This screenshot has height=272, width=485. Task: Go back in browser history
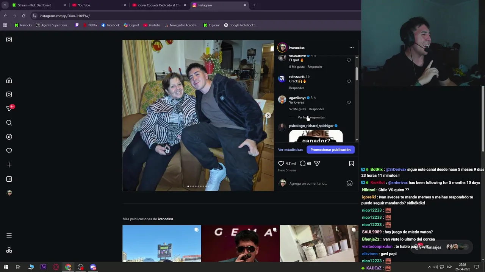point(5,16)
